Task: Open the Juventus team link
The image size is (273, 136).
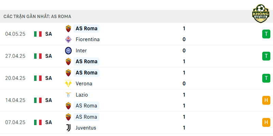Action: [86, 128]
